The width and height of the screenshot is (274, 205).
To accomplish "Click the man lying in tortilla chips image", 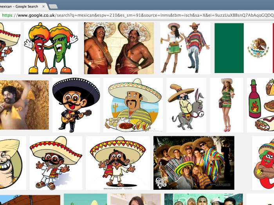I will point(24,105).
